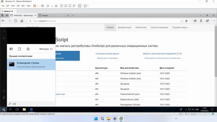Enter VMware full screen mode
This screenshot has width=217, height=122.
[70, 6]
